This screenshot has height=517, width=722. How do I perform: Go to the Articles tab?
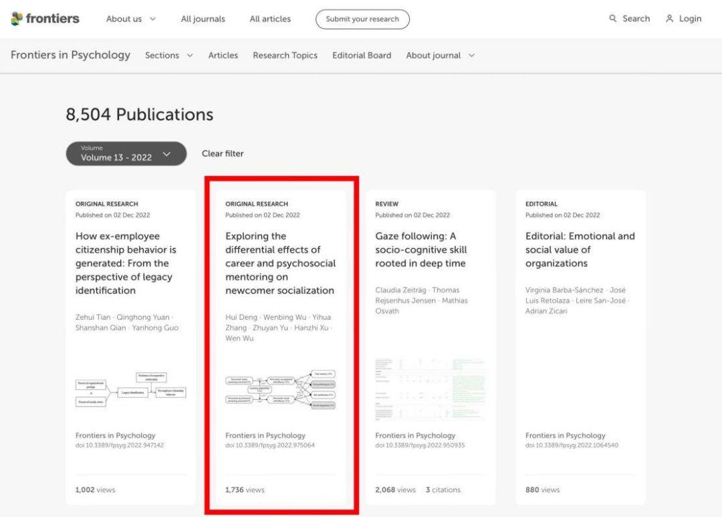pos(223,56)
